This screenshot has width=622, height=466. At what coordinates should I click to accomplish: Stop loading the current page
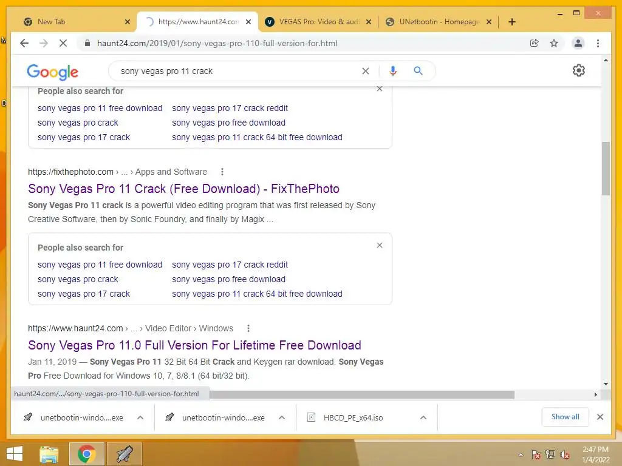point(63,43)
